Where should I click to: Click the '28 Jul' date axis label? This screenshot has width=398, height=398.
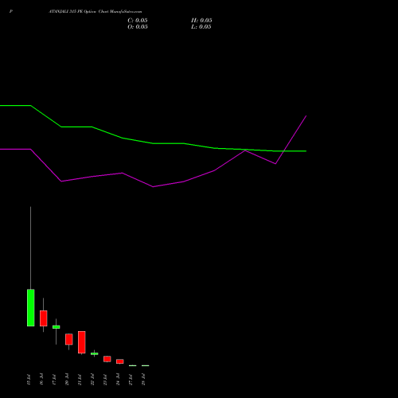pyautogui.click(x=143, y=380)
